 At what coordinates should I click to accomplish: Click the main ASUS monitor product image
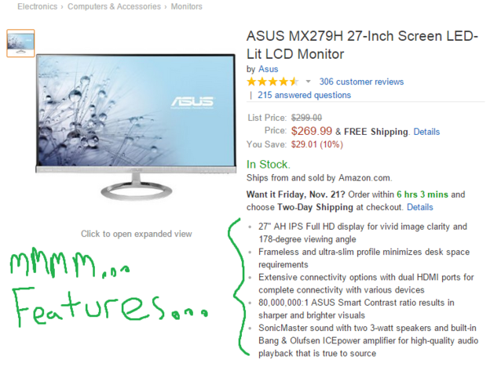coord(136,127)
